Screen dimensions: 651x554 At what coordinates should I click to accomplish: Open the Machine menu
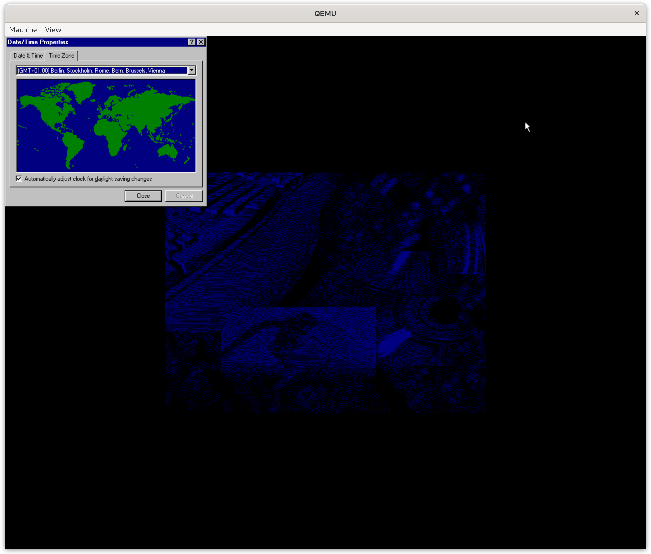tap(23, 30)
